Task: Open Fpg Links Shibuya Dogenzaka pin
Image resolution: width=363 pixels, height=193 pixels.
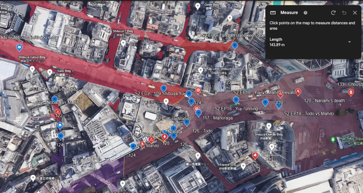Action: 200,71
